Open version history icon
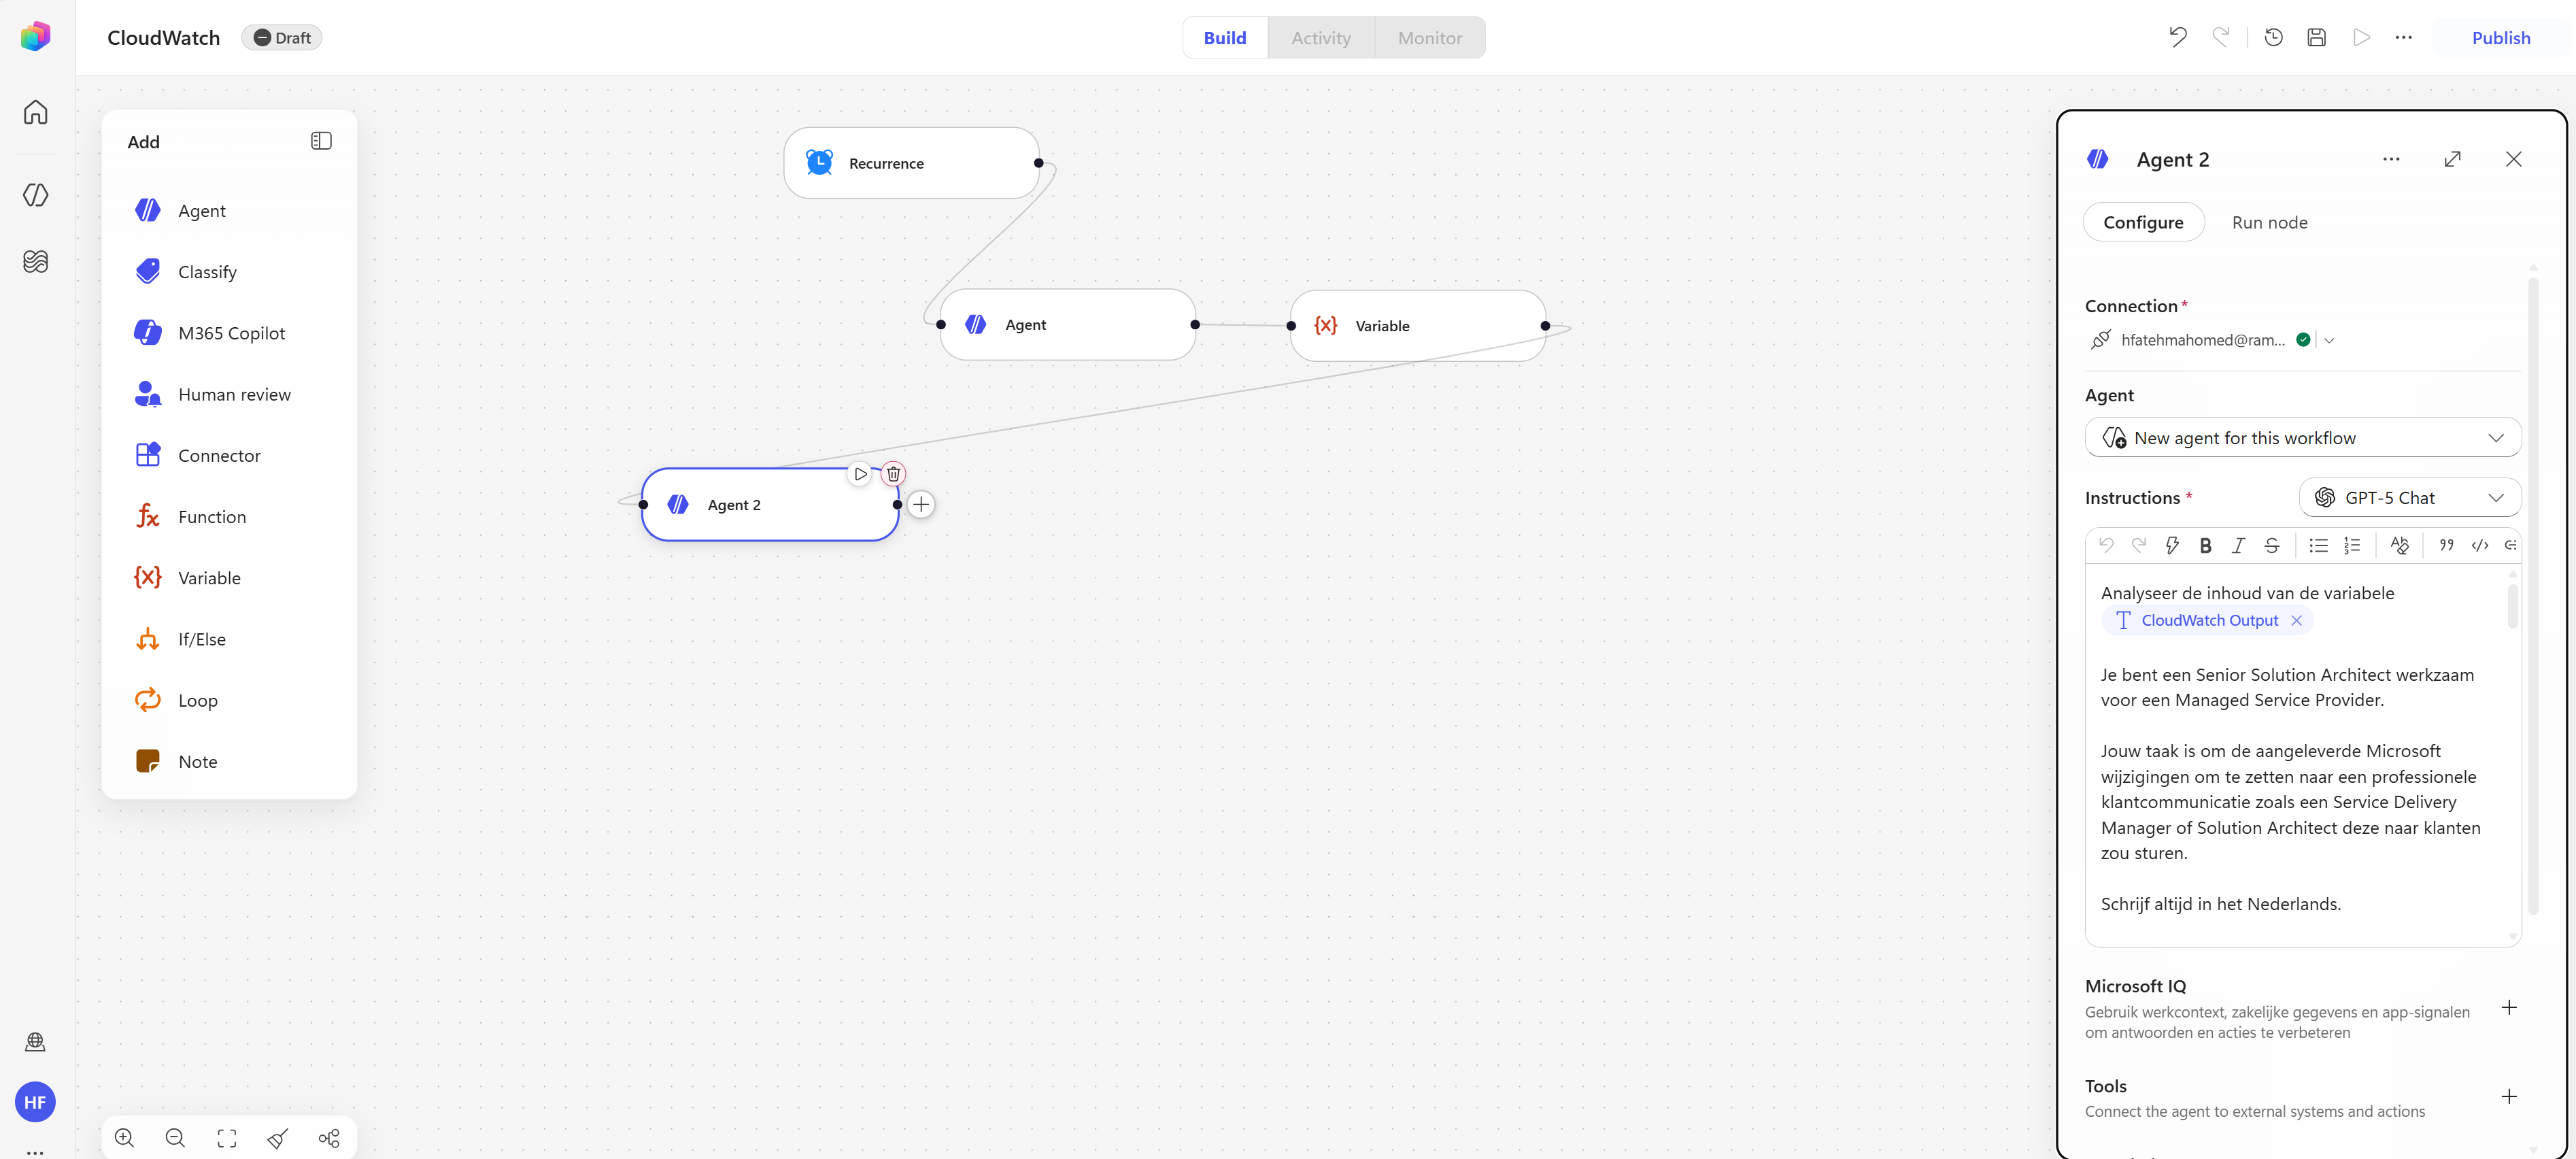The width and height of the screenshot is (2576, 1159). 2274,38
